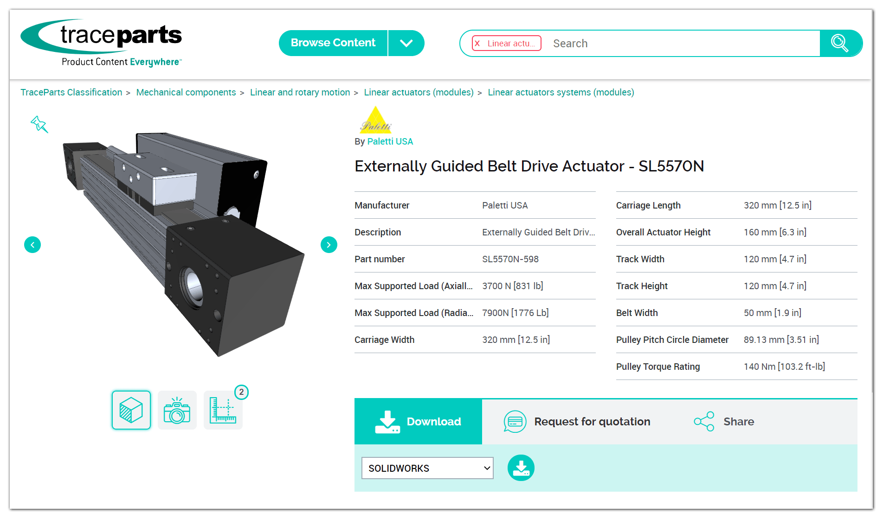Screen dimensions: 883x519
Task: Switch to the Download tab
Action: pos(418,422)
